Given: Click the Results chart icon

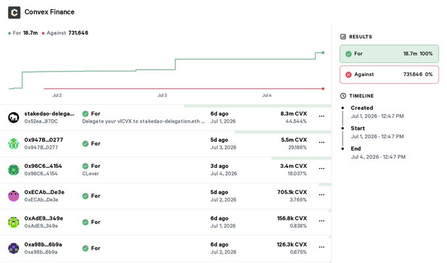Looking at the screenshot, I should tap(343, 37).
